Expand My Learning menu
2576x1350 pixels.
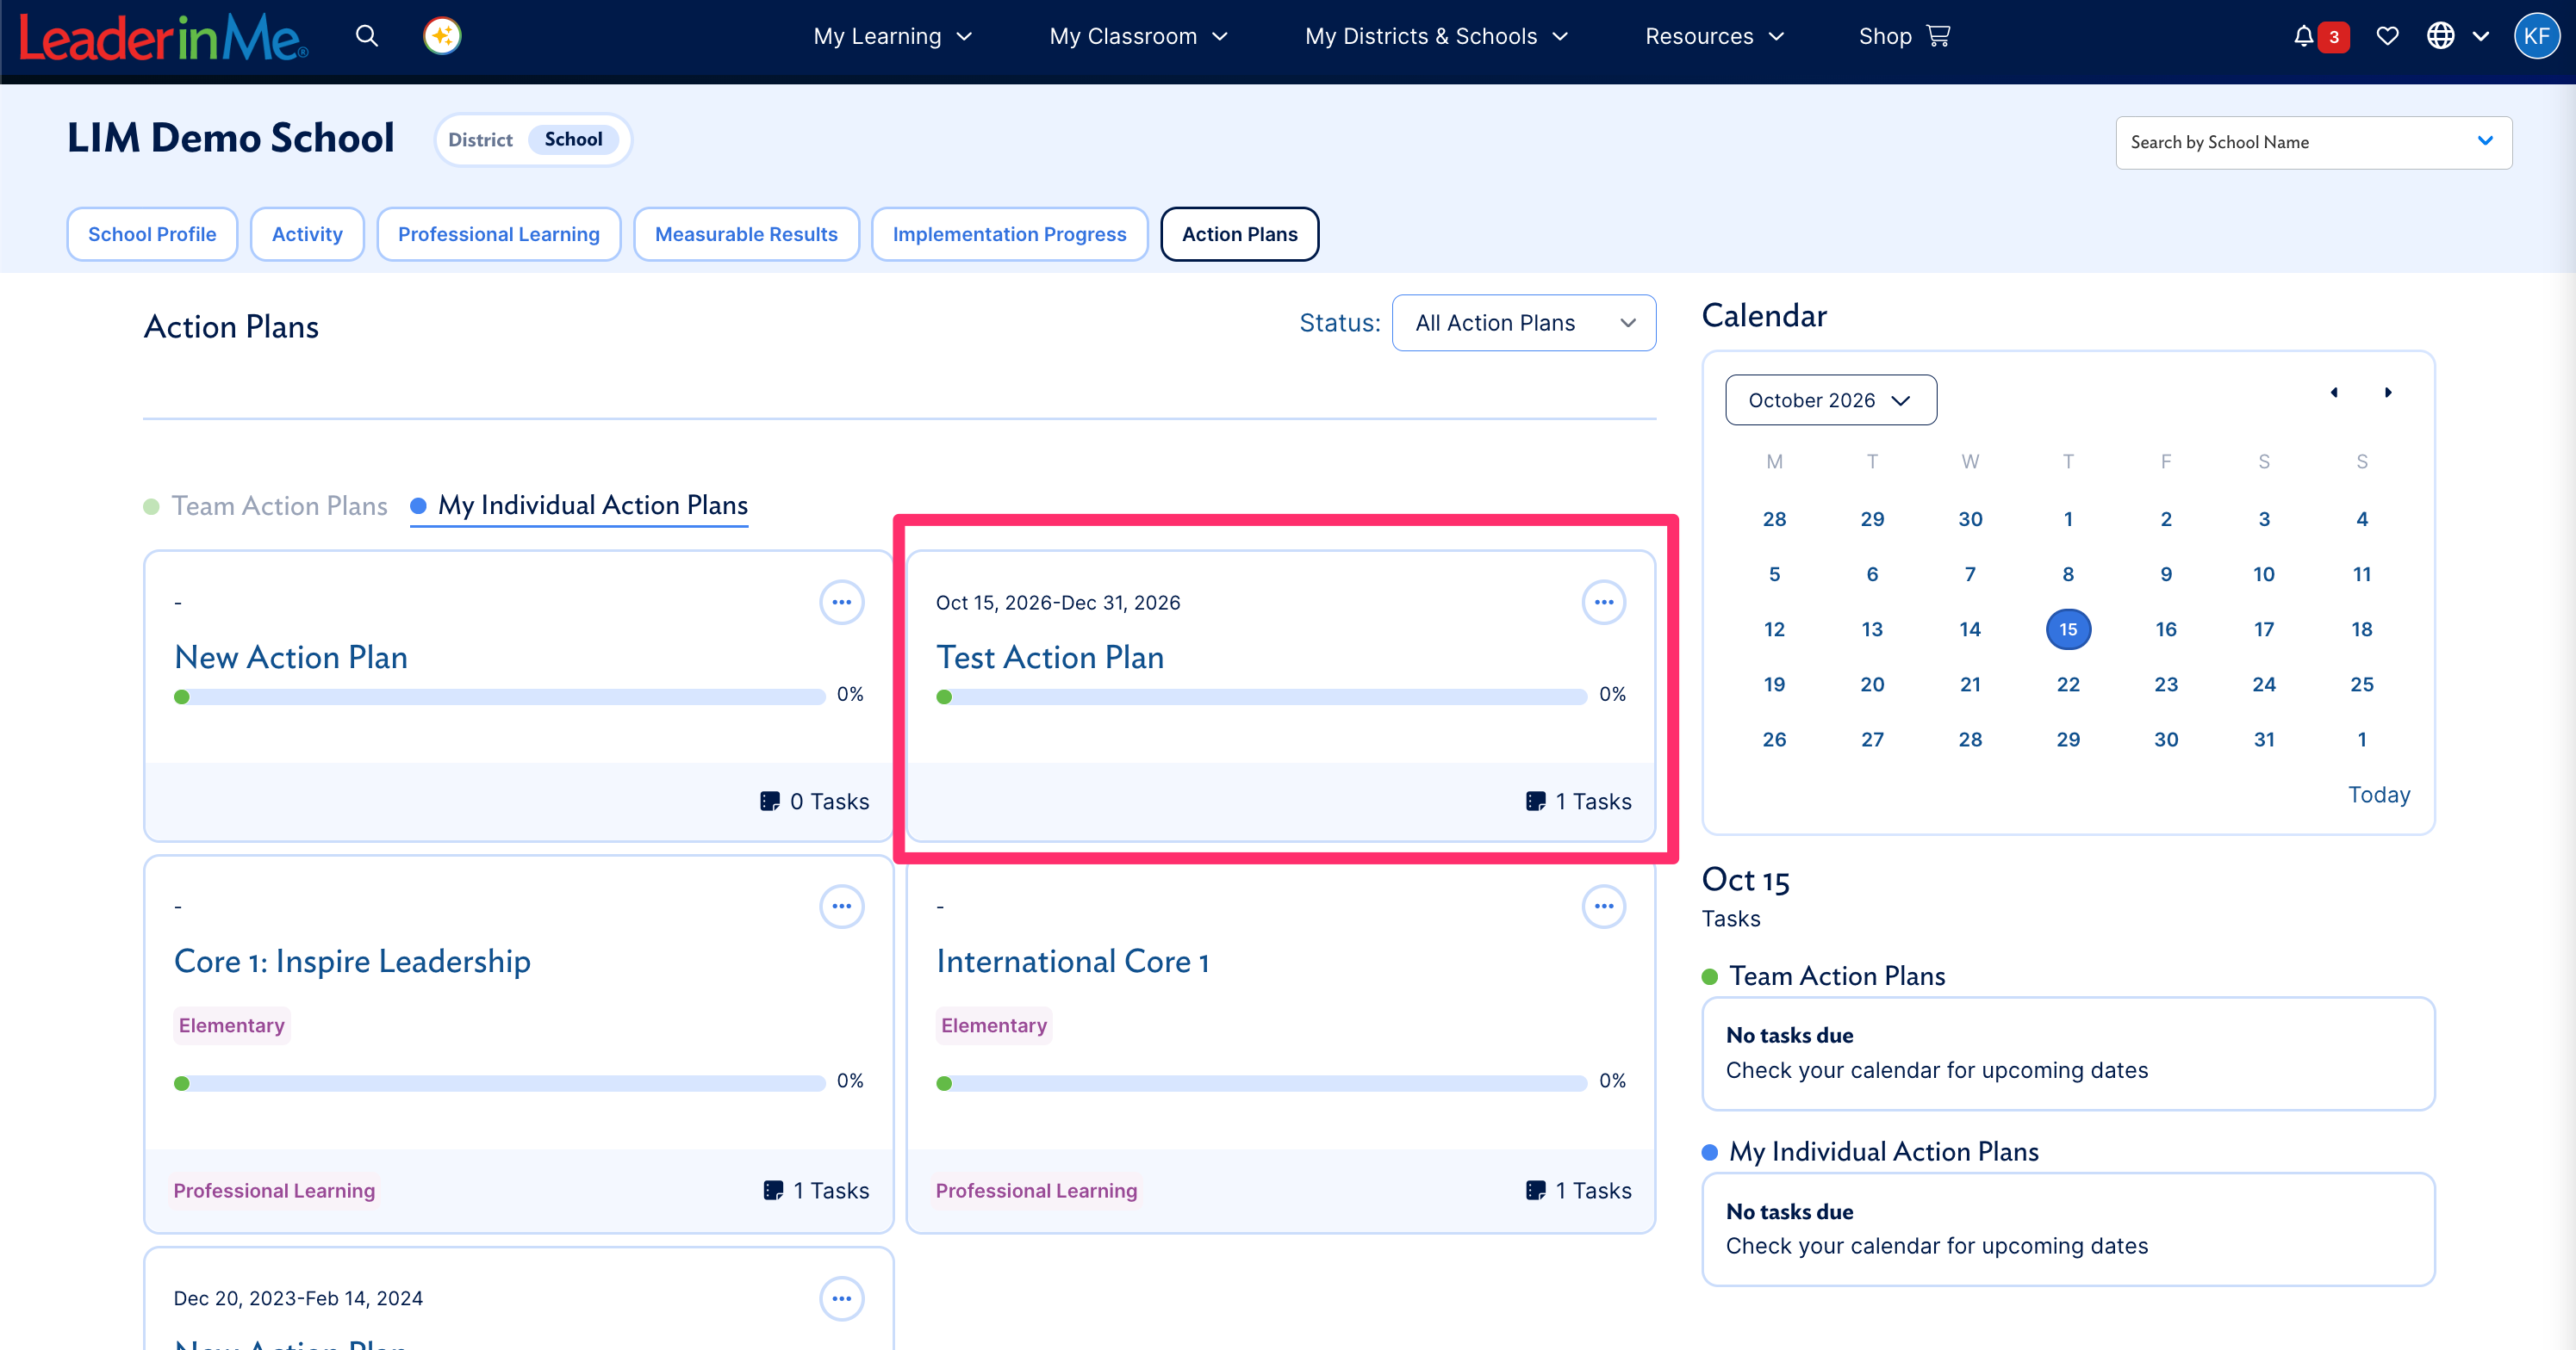(x=892, y=36)
